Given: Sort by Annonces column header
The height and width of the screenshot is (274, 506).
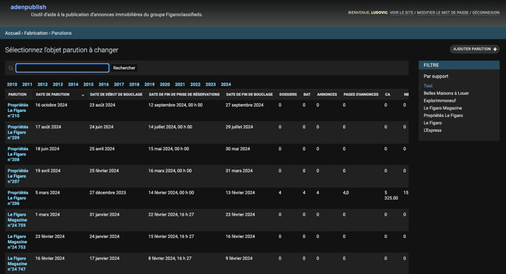Looking at the screenshot, I should click(327, 94).
